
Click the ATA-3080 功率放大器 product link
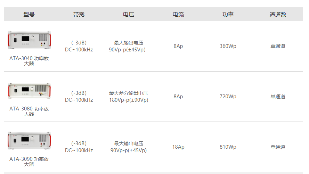click(29, 111)
